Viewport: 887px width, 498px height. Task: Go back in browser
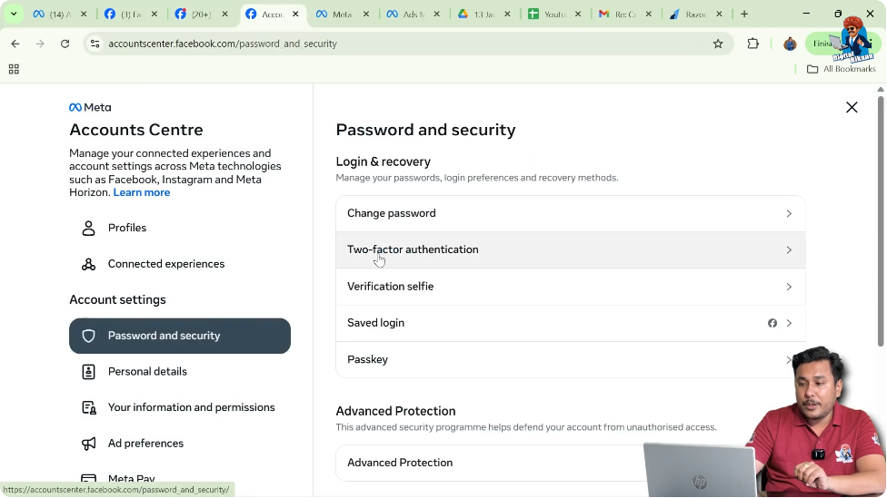[15, 44]
